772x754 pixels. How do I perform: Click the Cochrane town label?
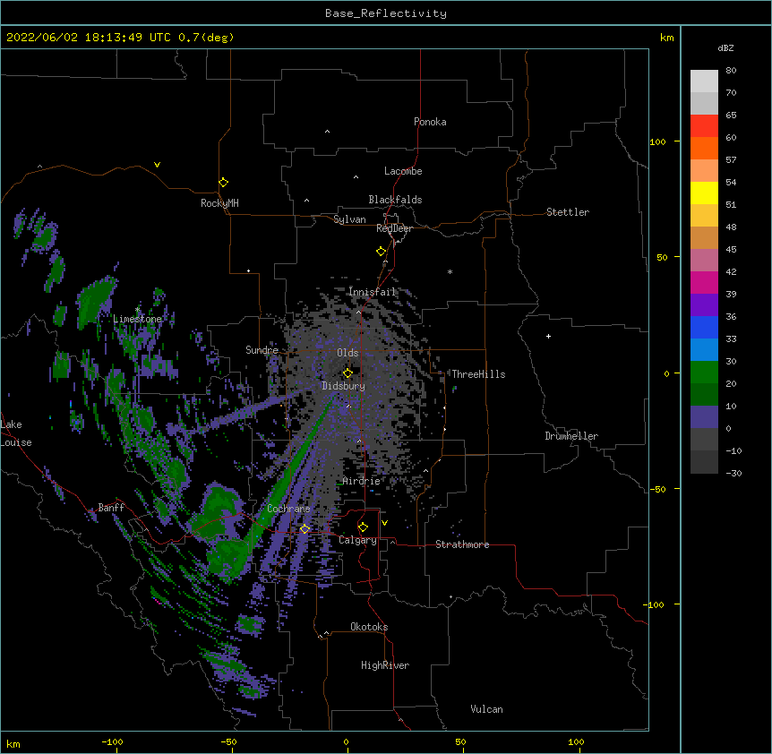coord(288,509)
